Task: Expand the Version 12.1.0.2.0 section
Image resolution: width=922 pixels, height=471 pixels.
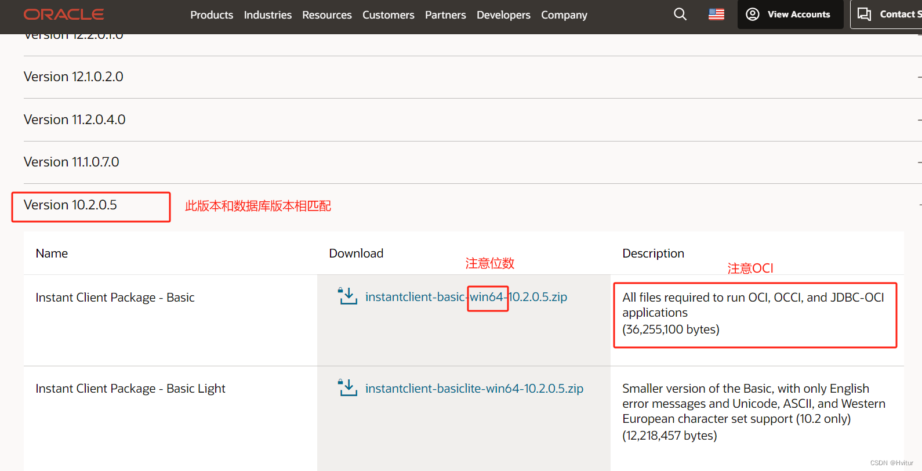Action: (x=473, y=77)
